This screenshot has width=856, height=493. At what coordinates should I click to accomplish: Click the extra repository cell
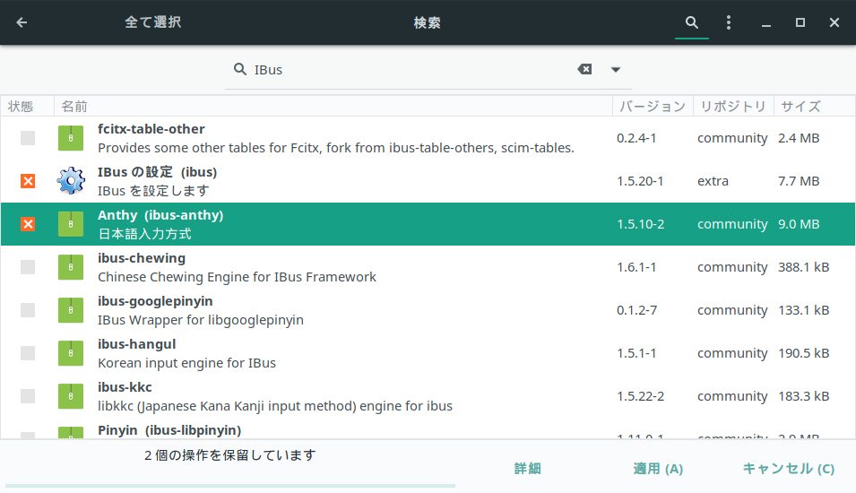coord(713,181)
